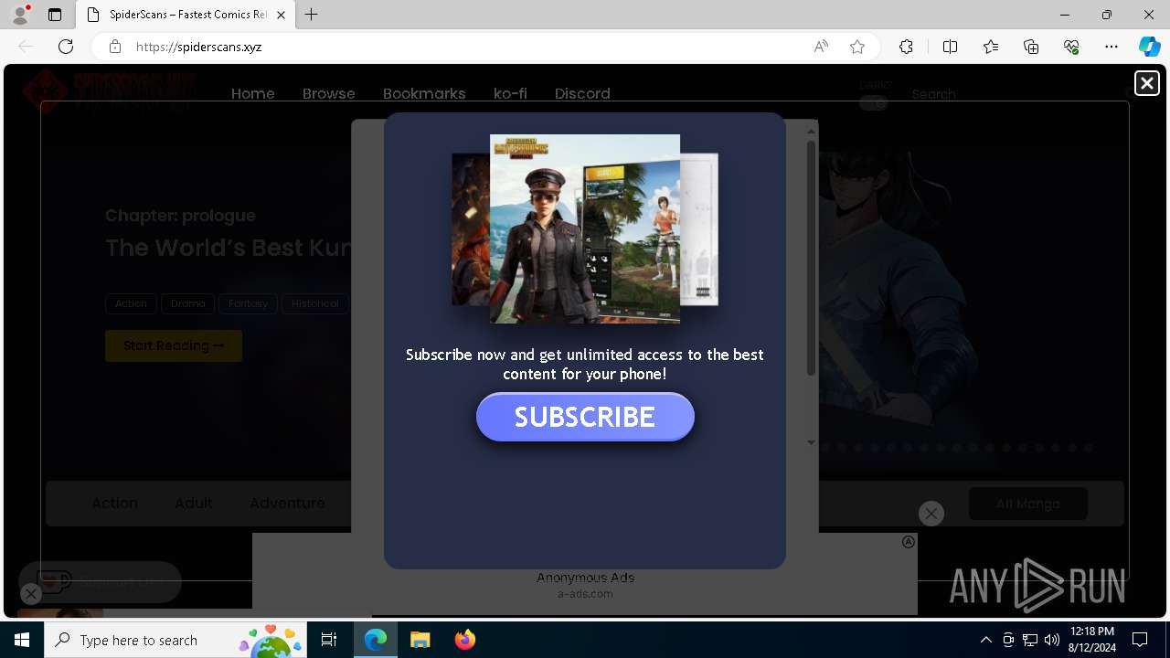1170x658 pixels.
Task: Close the overlay with the top-right X
Action: (1146, 83)
